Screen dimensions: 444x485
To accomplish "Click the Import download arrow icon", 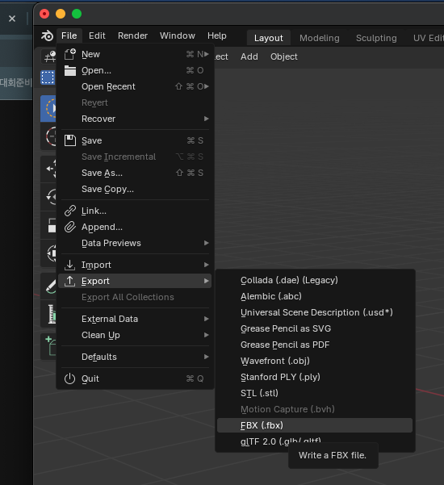I will click(x=70, y=265).
